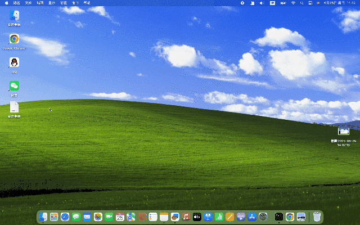Image resolution: width=360 pixels, height=225 pixels.
Task: Launch Freeform from the Dock
Action: (175, 217)
